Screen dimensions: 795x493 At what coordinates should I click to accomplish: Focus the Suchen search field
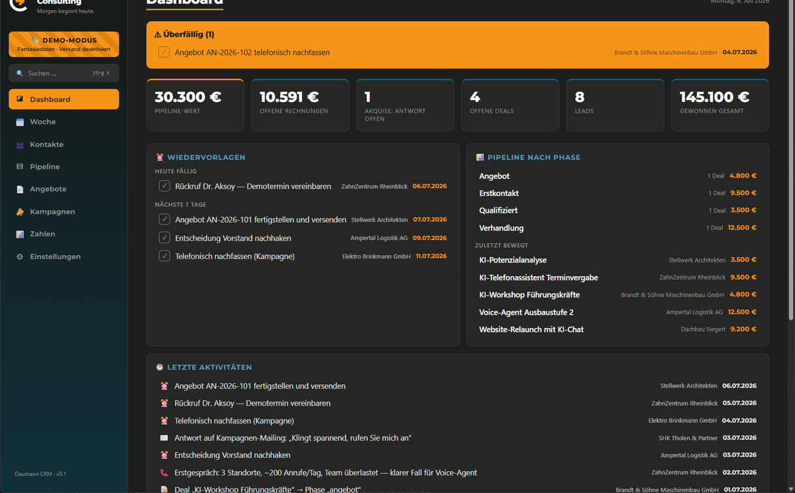pyautogui.click(x=64, y=73)
